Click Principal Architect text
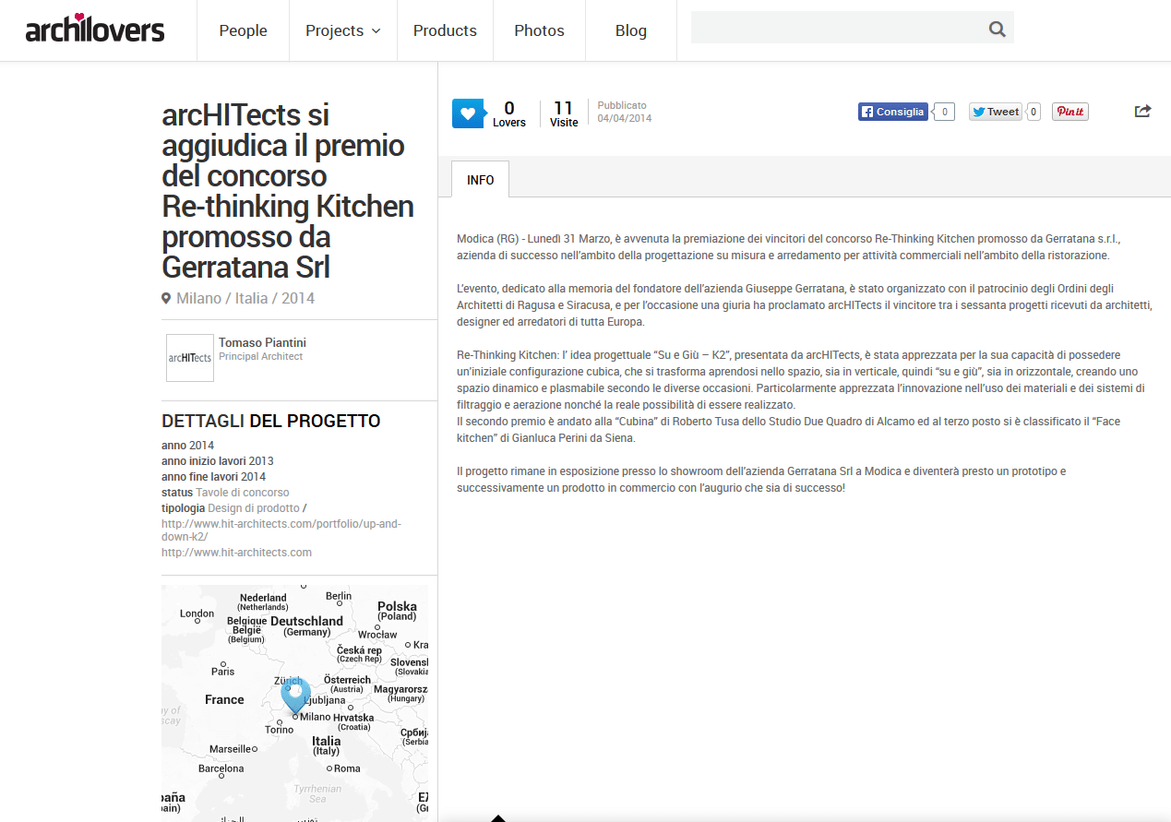This screenshot has width=1171, height=822. 261,356
